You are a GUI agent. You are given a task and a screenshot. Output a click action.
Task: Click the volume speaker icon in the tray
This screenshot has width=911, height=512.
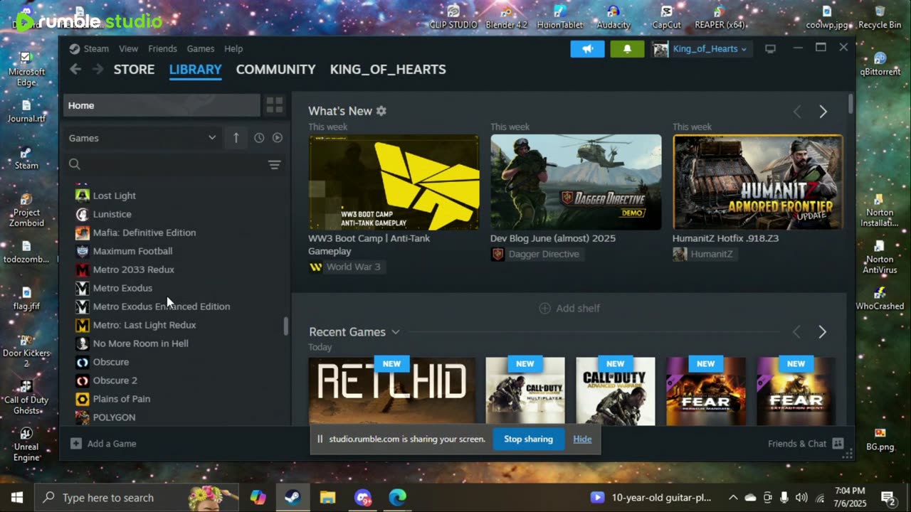(x=801, y=498)
